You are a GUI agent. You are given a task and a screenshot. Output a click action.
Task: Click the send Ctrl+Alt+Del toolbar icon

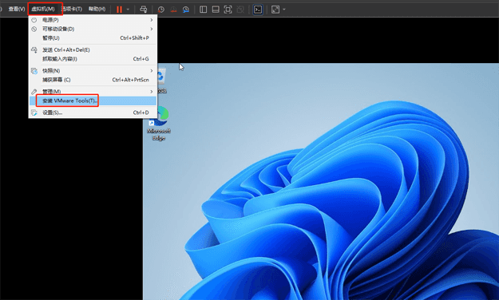144,10
